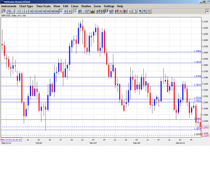Open the Instruments menu

(9, 6)
